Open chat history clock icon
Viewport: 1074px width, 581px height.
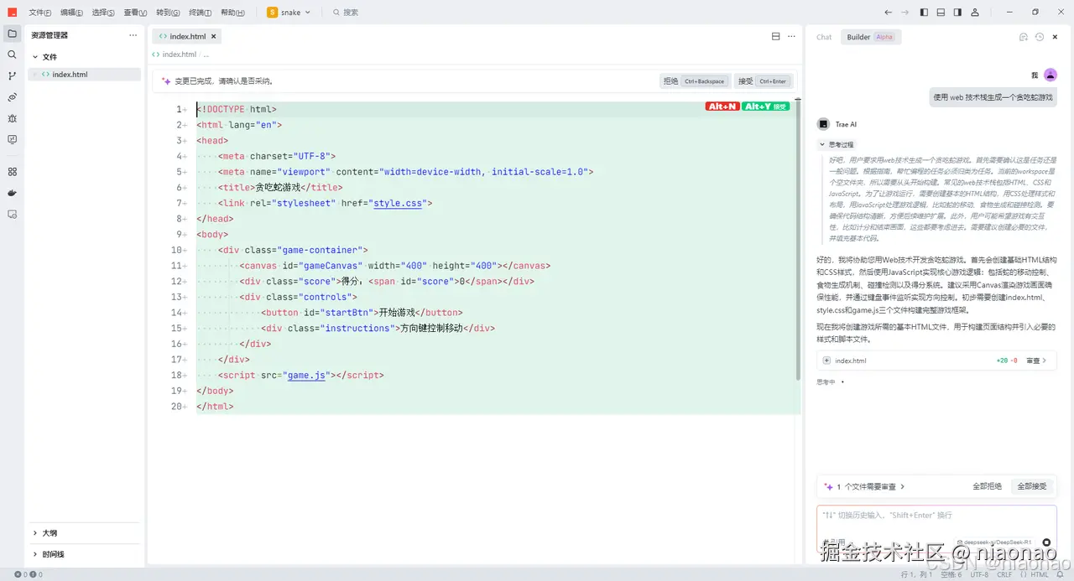[1040, 37]
